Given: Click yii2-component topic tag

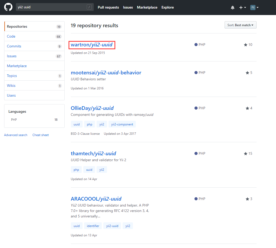Looking at the screenshot, I should click(x=122, y=124).
